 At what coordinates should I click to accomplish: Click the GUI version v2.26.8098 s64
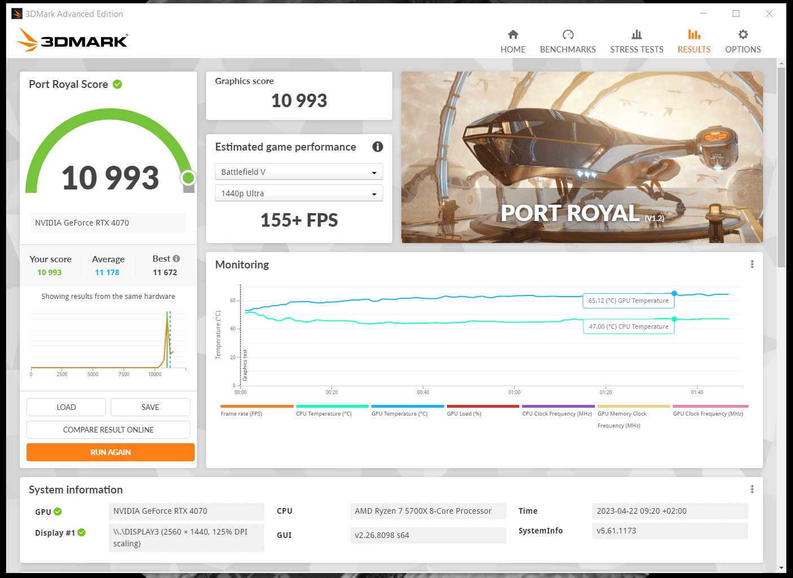[x=428, y=535]
